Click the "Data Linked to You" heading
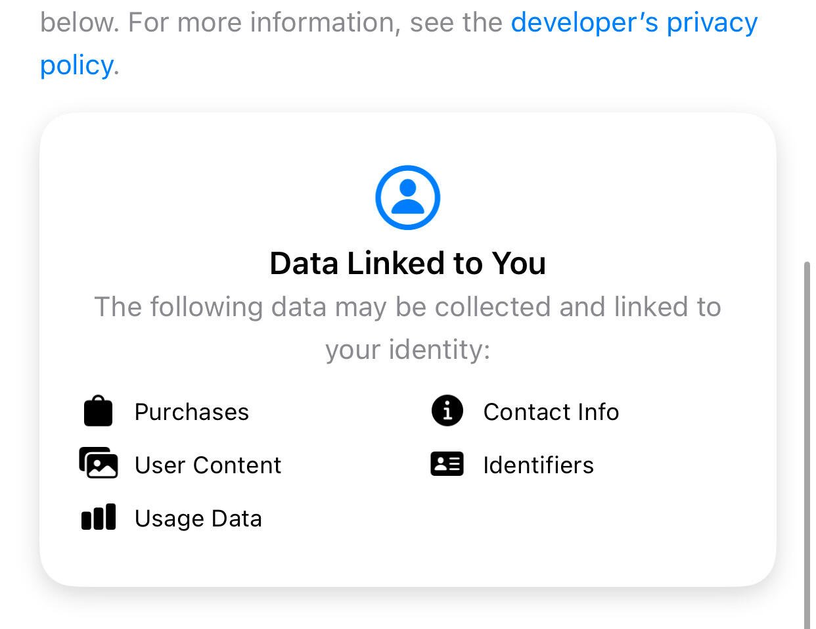Screen dimensions: 816x629 [x=408, y=264]
